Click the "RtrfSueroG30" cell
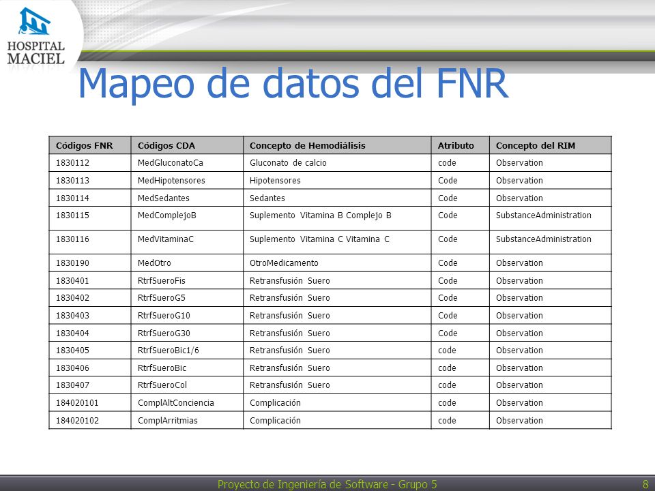This screenshot has height=491, width=655. [187, 333]
